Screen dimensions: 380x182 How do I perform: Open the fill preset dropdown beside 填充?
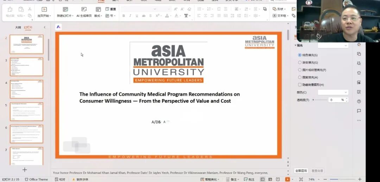point(333,45)
